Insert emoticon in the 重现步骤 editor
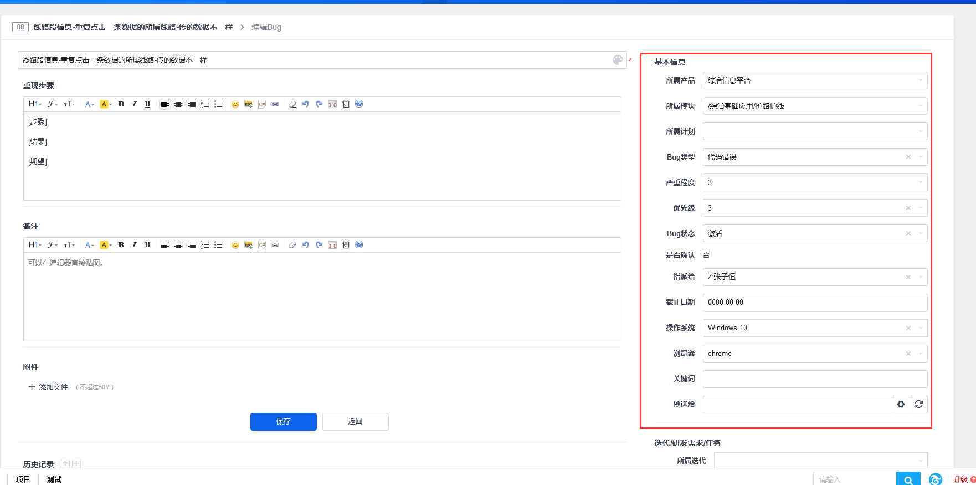This screenshot has width=976, height=485. click(235, 104)
